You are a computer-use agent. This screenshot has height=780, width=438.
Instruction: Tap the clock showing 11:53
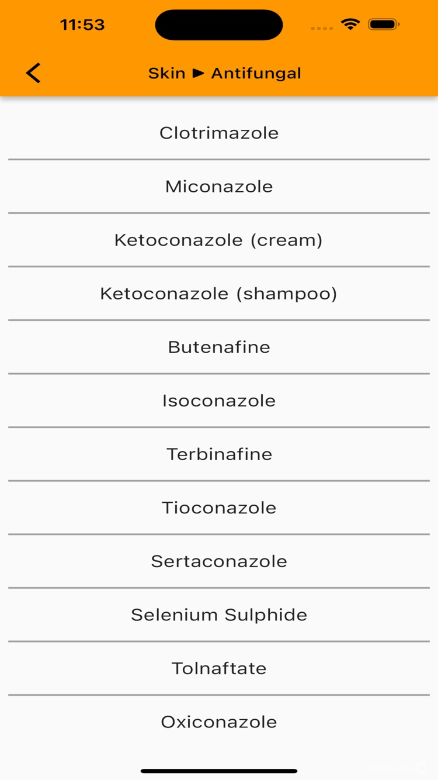[x=82, y=25]
